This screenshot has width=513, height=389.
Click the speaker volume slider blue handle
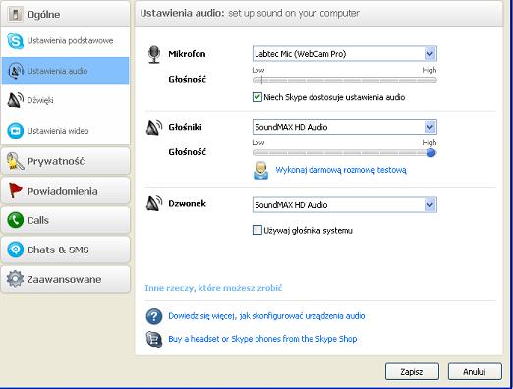431,153
